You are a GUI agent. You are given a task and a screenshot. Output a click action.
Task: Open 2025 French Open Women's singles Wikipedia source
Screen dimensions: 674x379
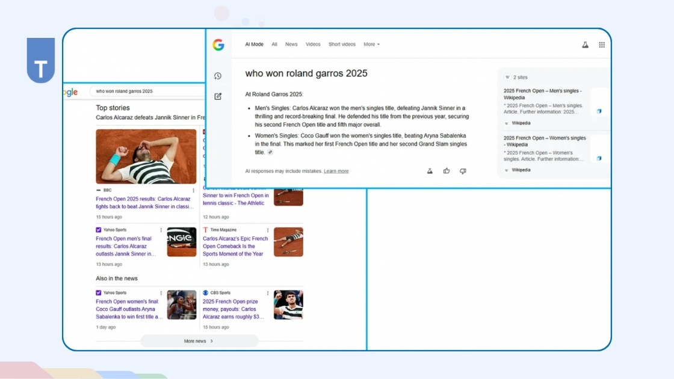545,141
